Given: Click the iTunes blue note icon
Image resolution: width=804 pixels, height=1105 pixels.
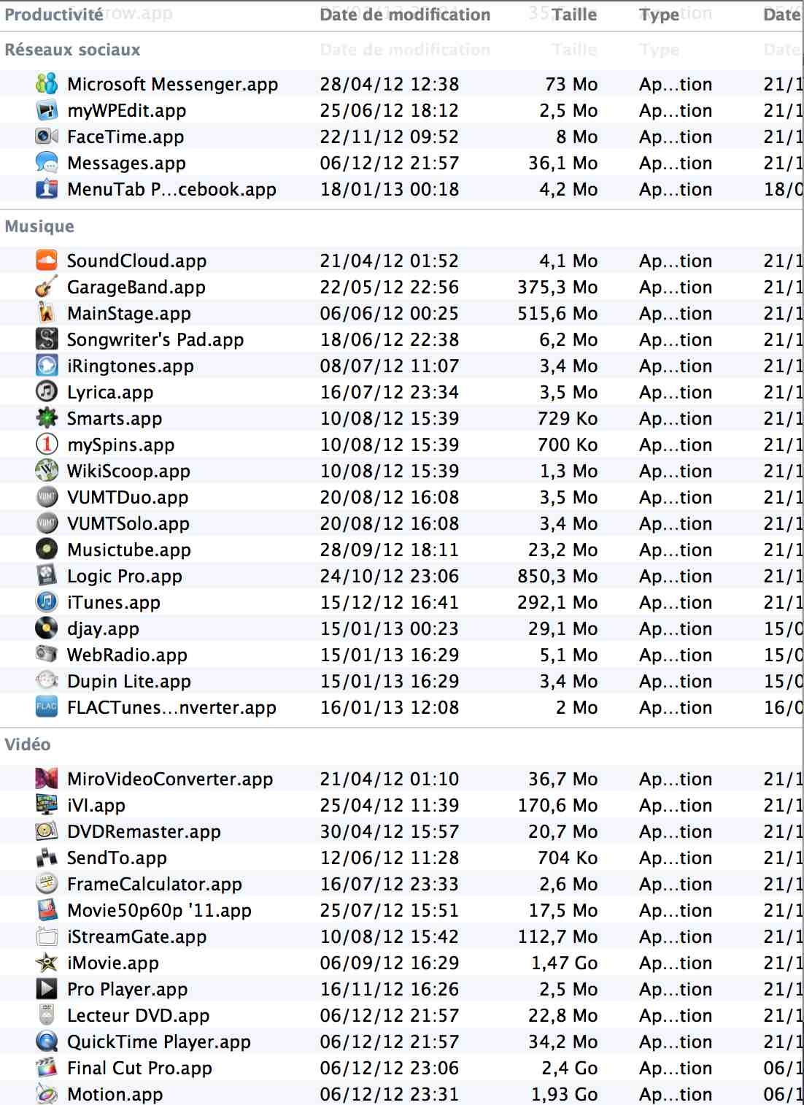Looking at the screenshot, I should click(x=47, y=602).
